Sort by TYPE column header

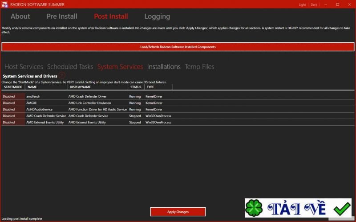[x=158, y=87]
